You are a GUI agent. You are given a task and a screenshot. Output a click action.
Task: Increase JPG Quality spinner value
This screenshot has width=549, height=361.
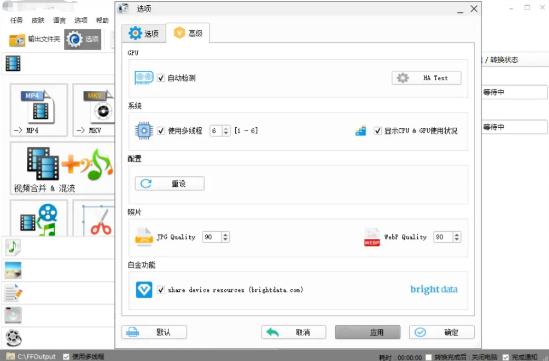click(226, 234)
